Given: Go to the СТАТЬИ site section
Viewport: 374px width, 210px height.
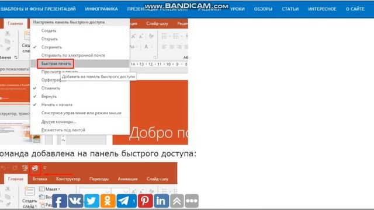Looking at the screenshot, I should 290,9.
